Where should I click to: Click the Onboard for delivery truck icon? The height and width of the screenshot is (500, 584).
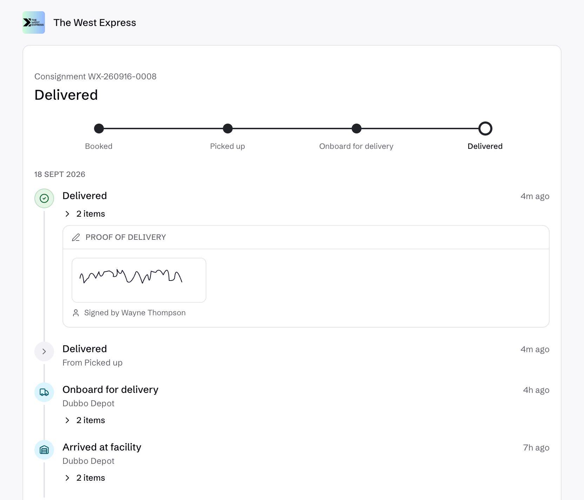[44, 392]
